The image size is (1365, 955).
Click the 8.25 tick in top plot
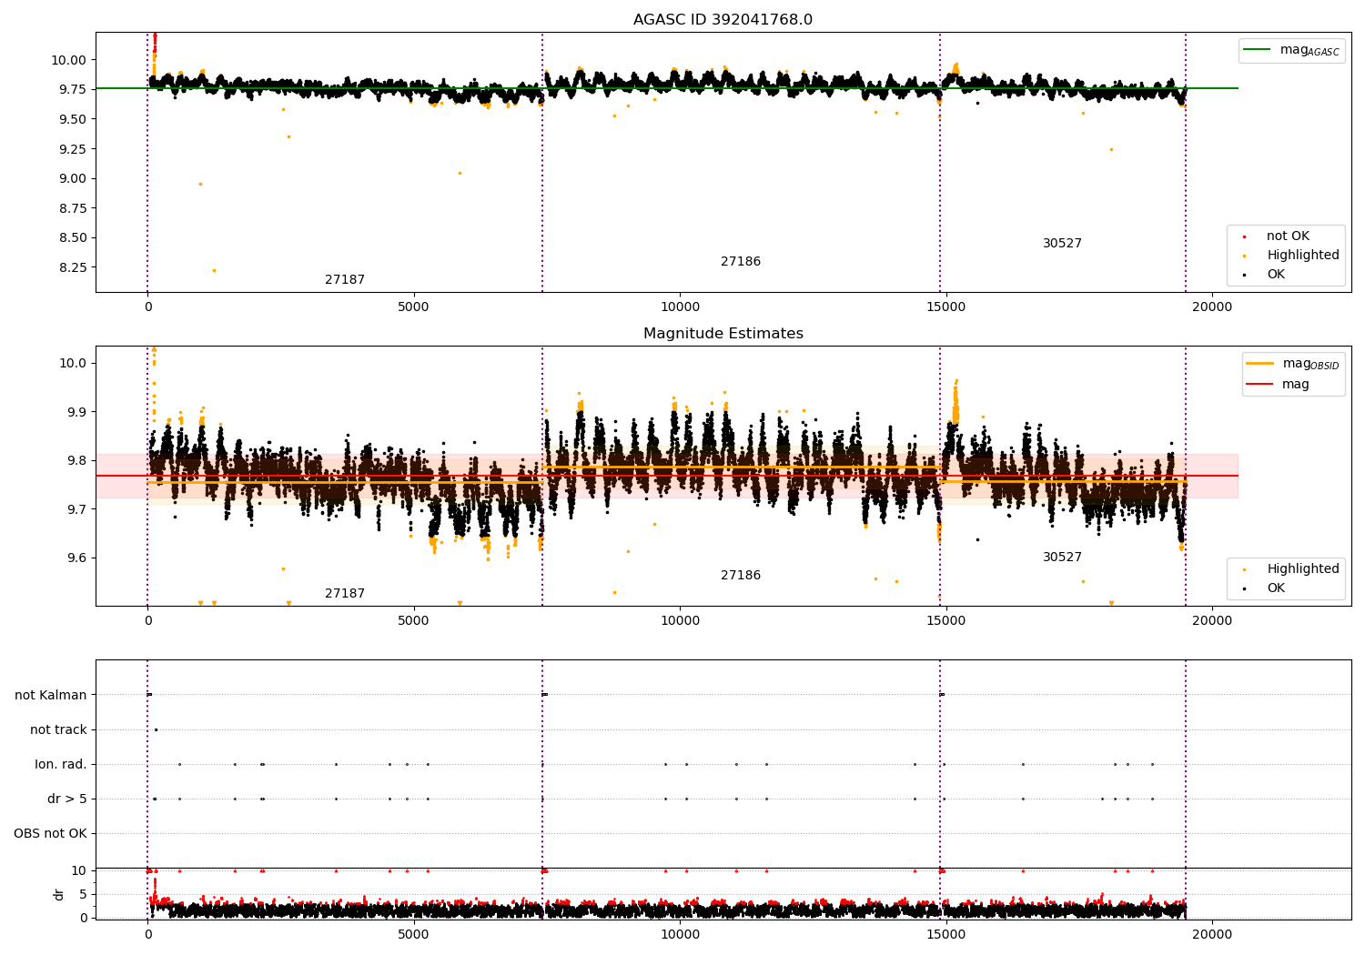point(71,267)
